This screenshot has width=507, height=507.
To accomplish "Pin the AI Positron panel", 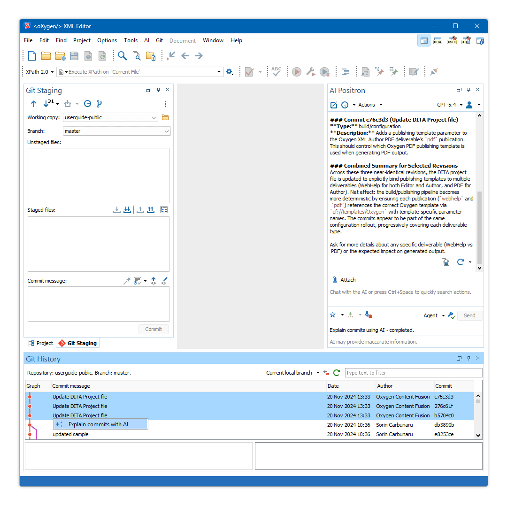I will tap(468, 89).
